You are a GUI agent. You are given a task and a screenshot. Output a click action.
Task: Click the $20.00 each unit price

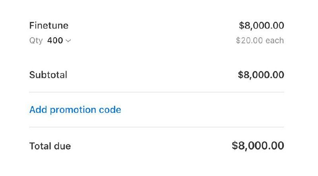(x=260, y=41)
